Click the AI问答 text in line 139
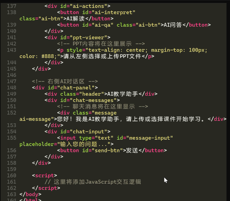The height and width of the screenshot is (201, 230). click(x=173, y=25)
